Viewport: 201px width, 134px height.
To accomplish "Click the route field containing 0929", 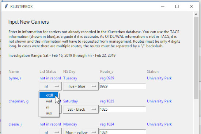I will click(122, 86).
